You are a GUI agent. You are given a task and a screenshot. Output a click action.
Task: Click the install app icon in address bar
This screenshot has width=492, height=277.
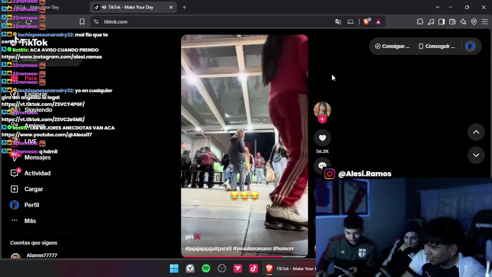pyautogui.click(x=350, y=22)
